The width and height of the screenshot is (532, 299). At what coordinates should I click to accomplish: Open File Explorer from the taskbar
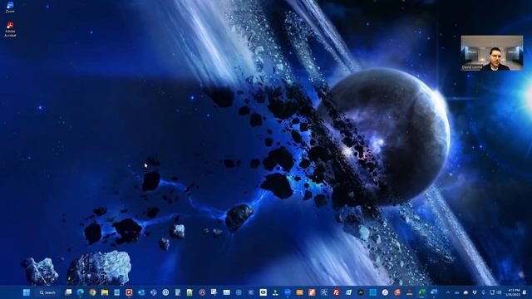(105, 292)
